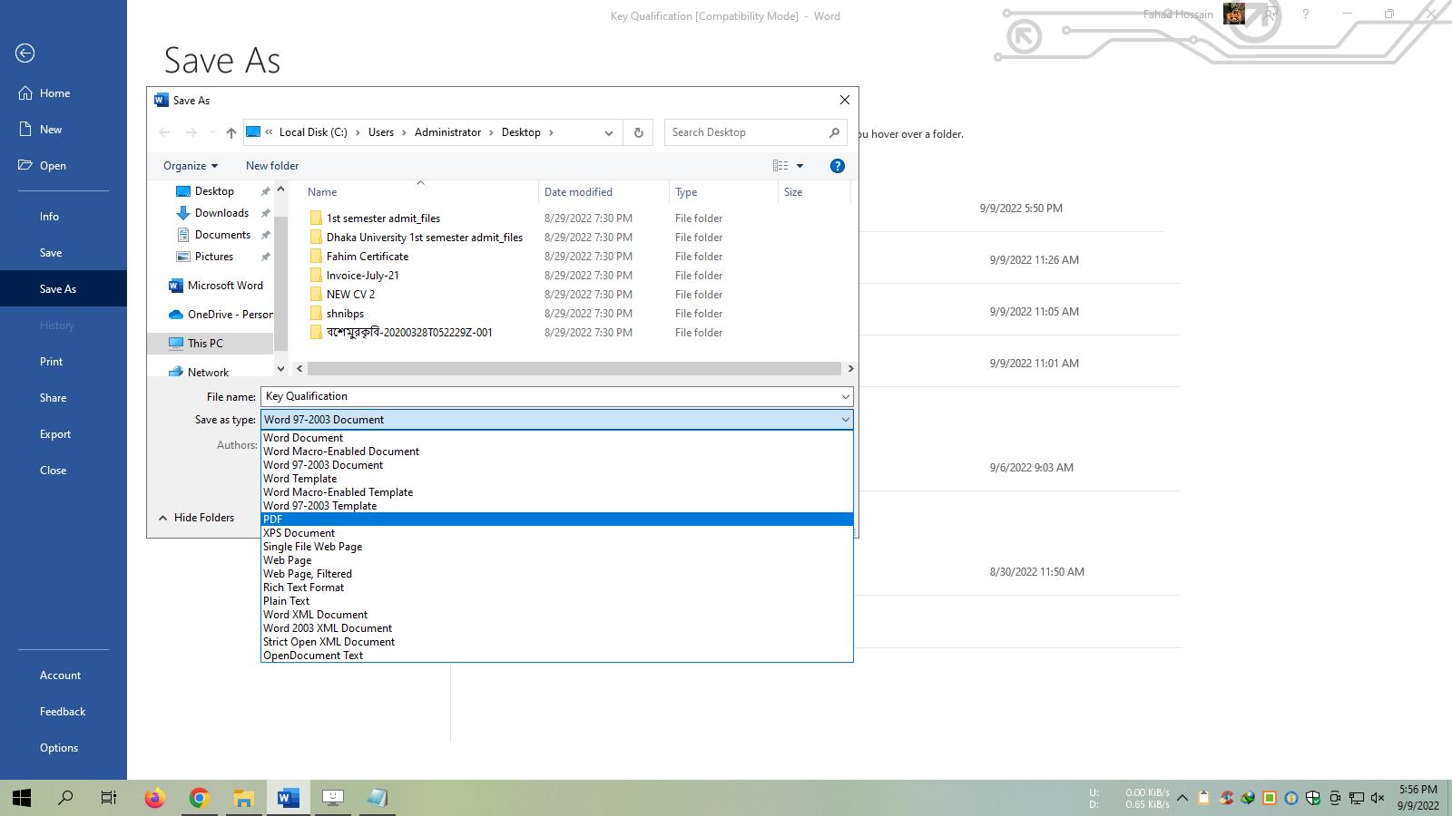This screenshot has width=1452, height=816.
Task: Change view layout icon in dialog
Action: (x=780, y=166)
